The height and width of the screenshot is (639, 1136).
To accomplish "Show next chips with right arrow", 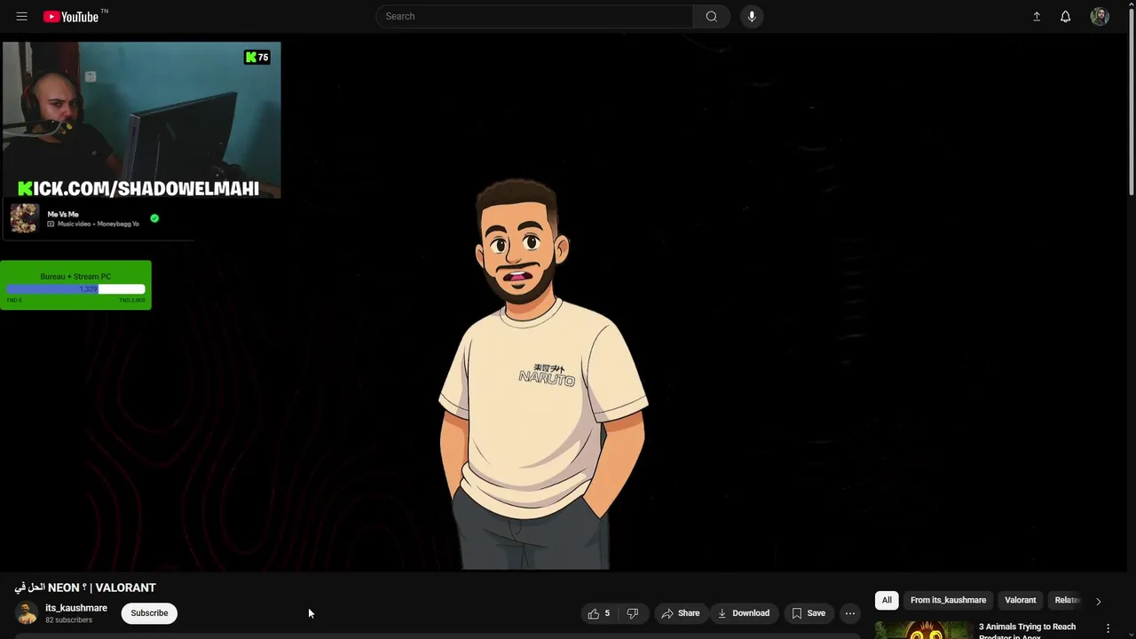I will coord(1098,601).
